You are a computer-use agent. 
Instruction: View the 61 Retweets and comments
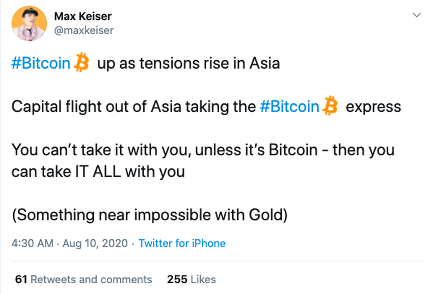click(84, 279)
